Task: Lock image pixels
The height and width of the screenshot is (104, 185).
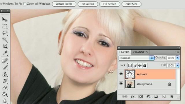Action: 135,66
